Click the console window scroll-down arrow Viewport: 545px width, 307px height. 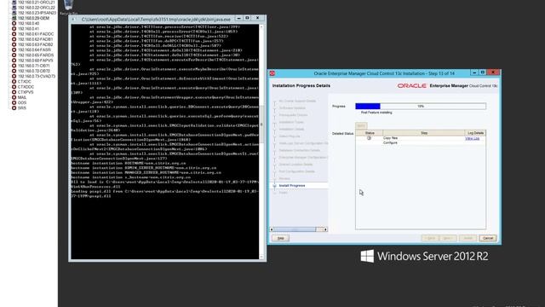click(x=261, y=258)
